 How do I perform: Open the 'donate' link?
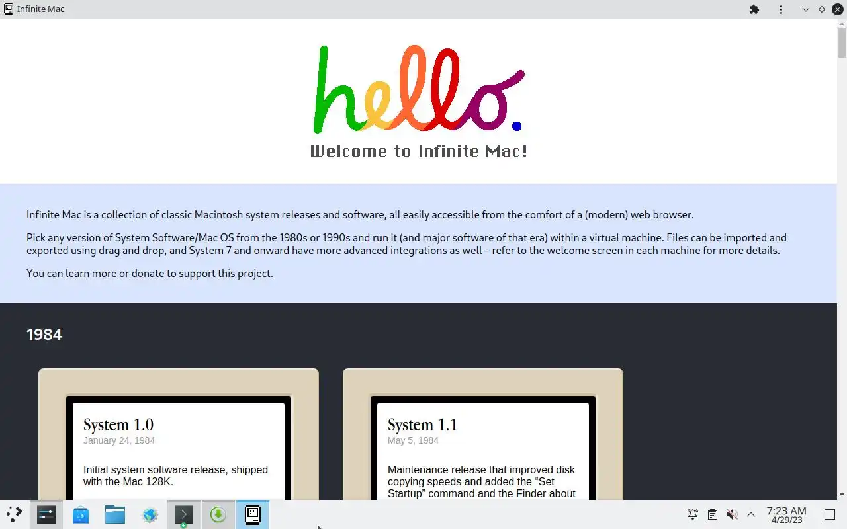148,273
